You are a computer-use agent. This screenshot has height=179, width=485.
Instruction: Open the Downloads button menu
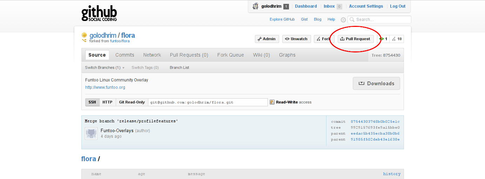click(x=376, y=83)
